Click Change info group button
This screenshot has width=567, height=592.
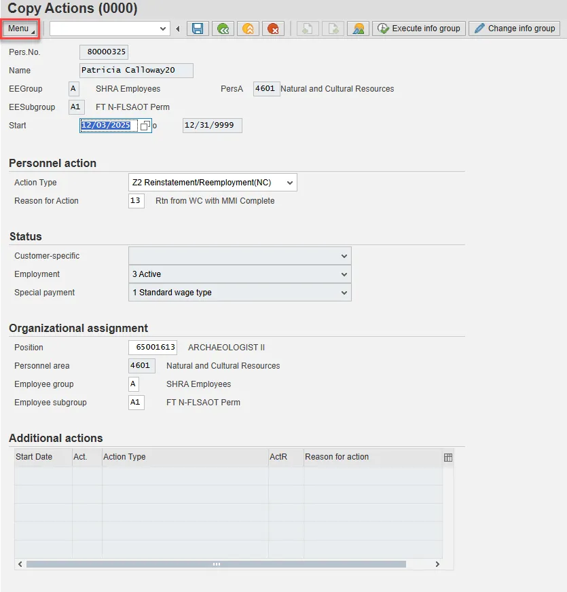coord(515,29)
